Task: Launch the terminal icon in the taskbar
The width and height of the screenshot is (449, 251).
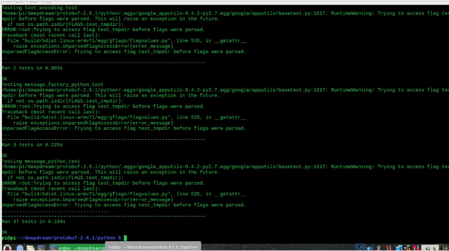Action: click(41, 248)
